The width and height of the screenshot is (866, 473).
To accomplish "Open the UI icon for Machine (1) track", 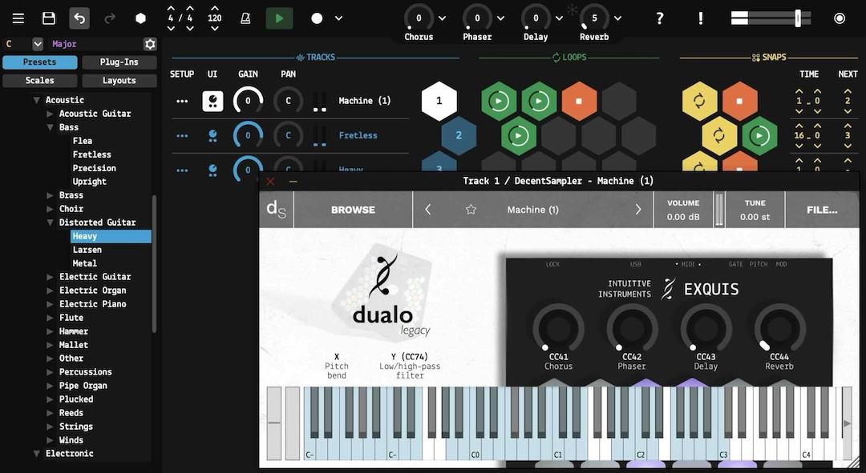I will 212,100.
